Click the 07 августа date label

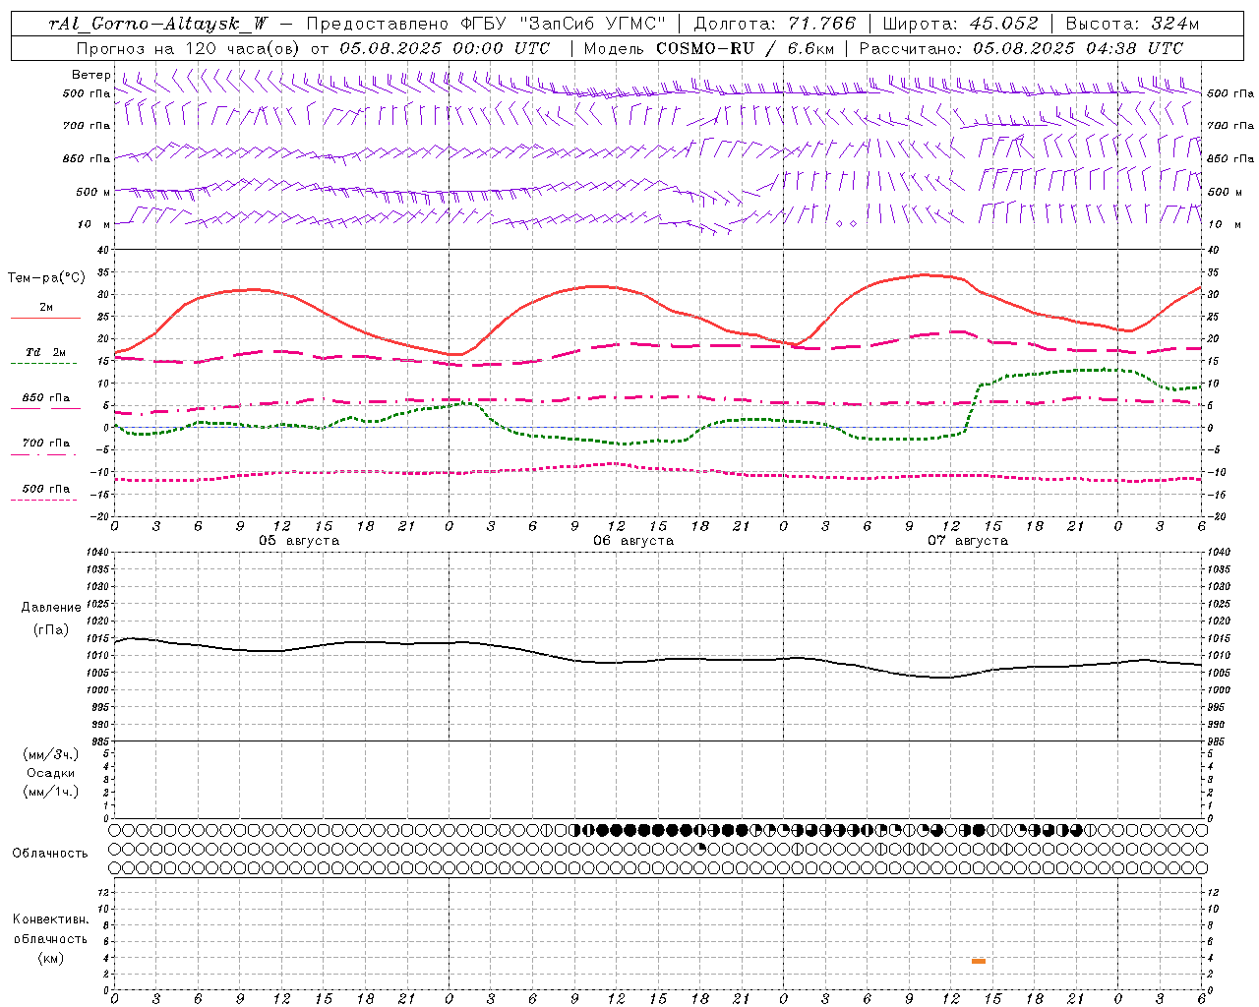968,541
